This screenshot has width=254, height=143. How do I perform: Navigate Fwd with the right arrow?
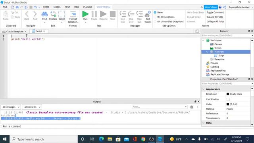click(x=35, y=14)
